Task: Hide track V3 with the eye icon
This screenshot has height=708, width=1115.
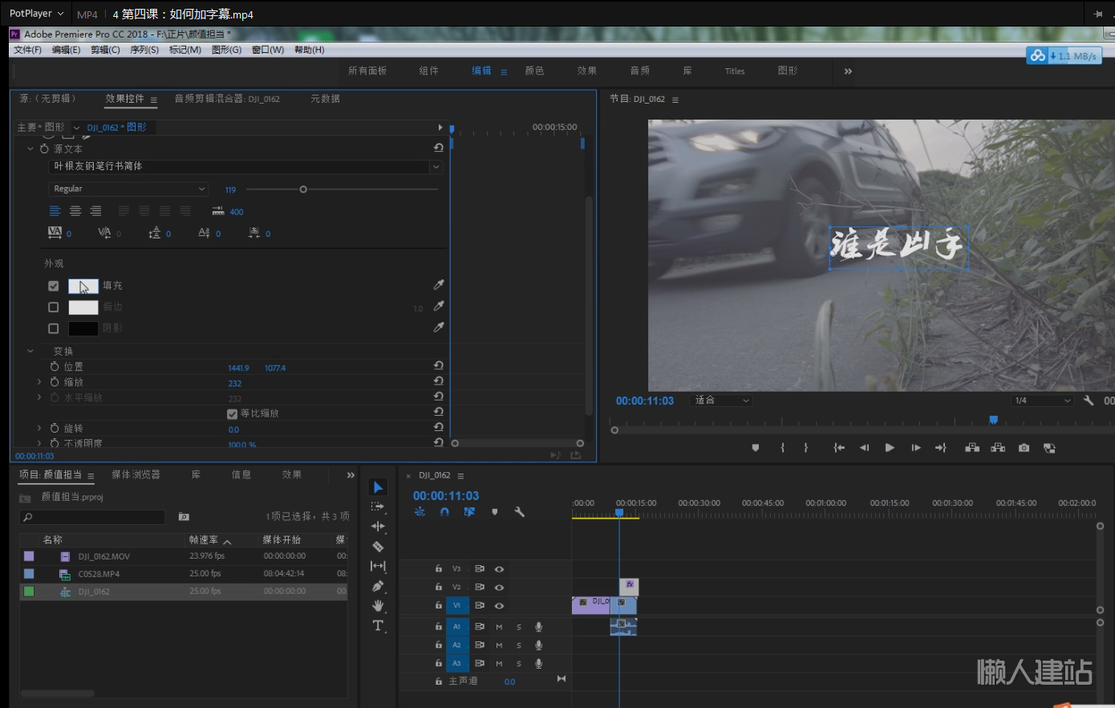Action: (499, 569)
